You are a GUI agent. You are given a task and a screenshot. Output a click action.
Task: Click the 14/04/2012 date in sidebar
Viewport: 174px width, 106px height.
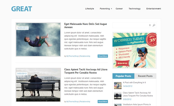coord(128,86)
